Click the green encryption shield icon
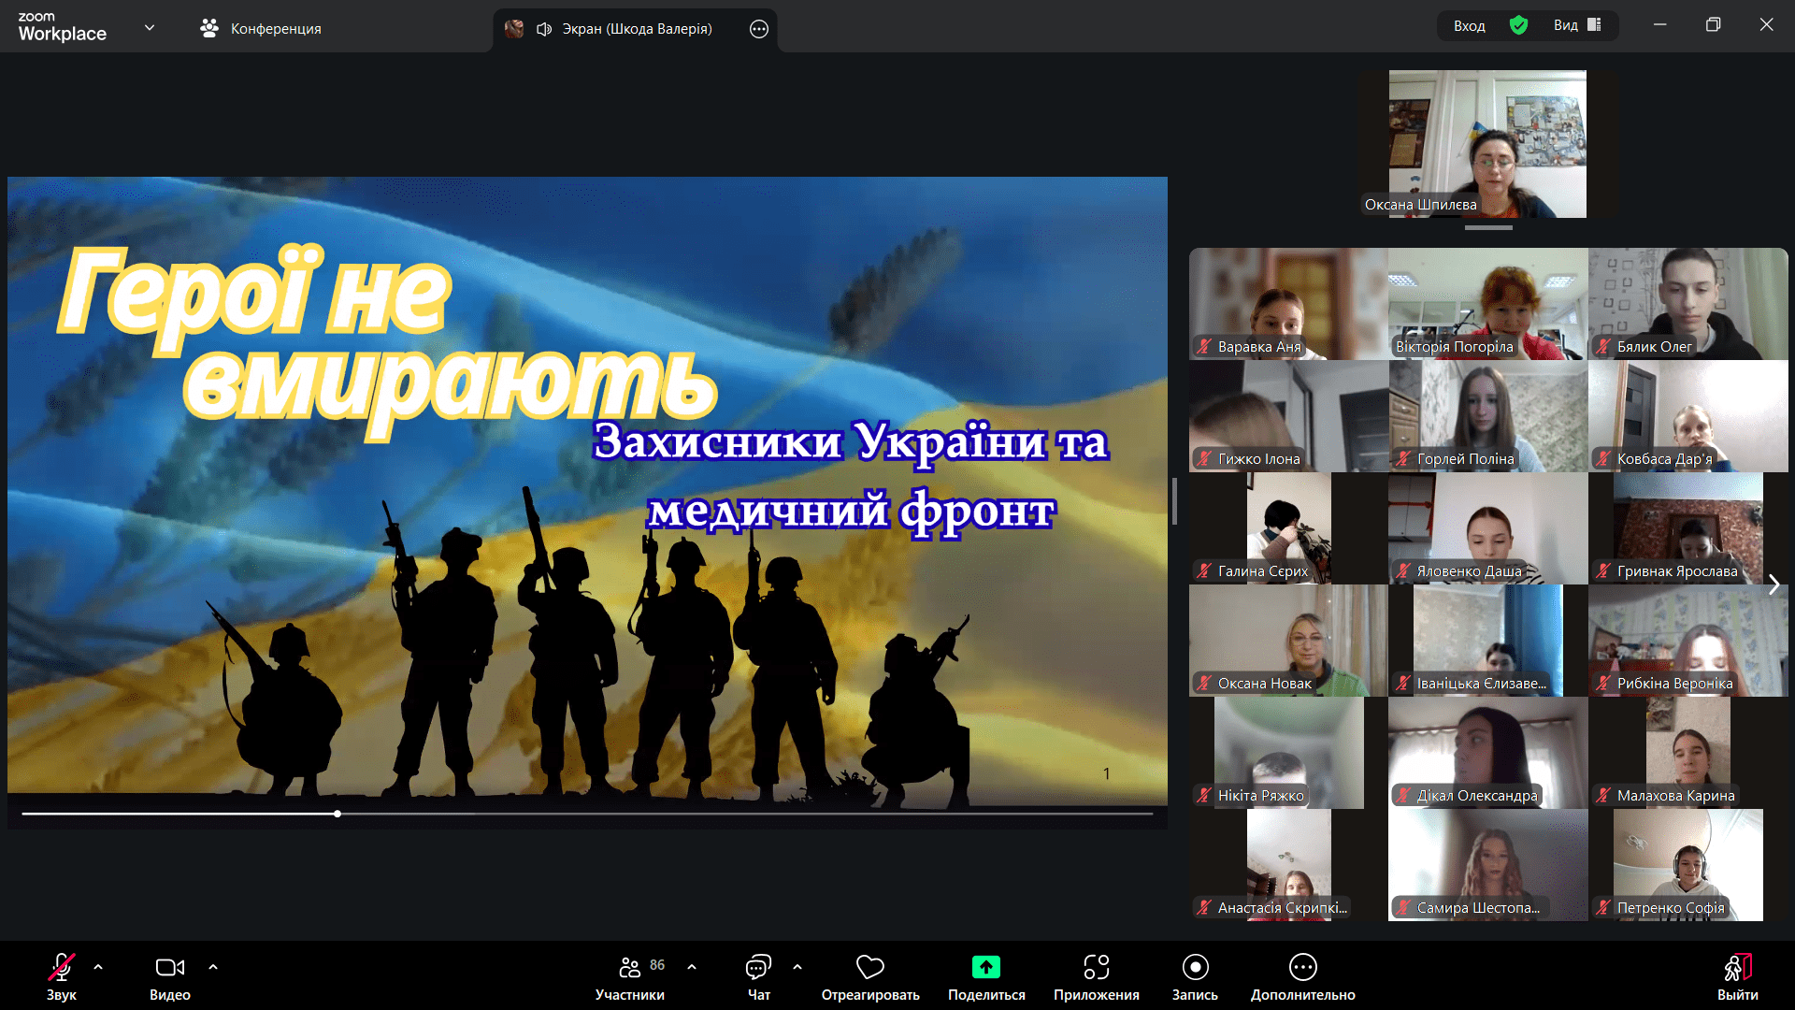Screen dimensions: 1795x1010 pyautogui.click(x=1518, y=25)
